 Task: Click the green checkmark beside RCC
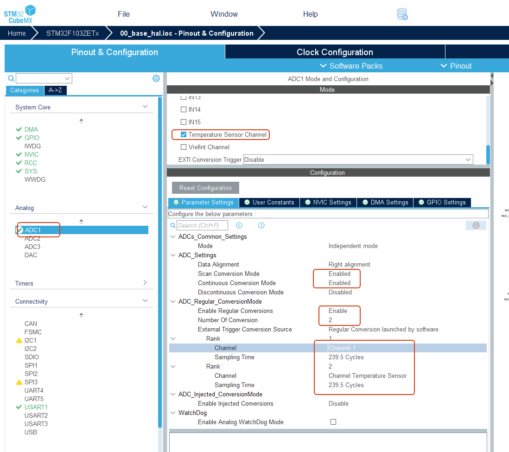(19, 163)
